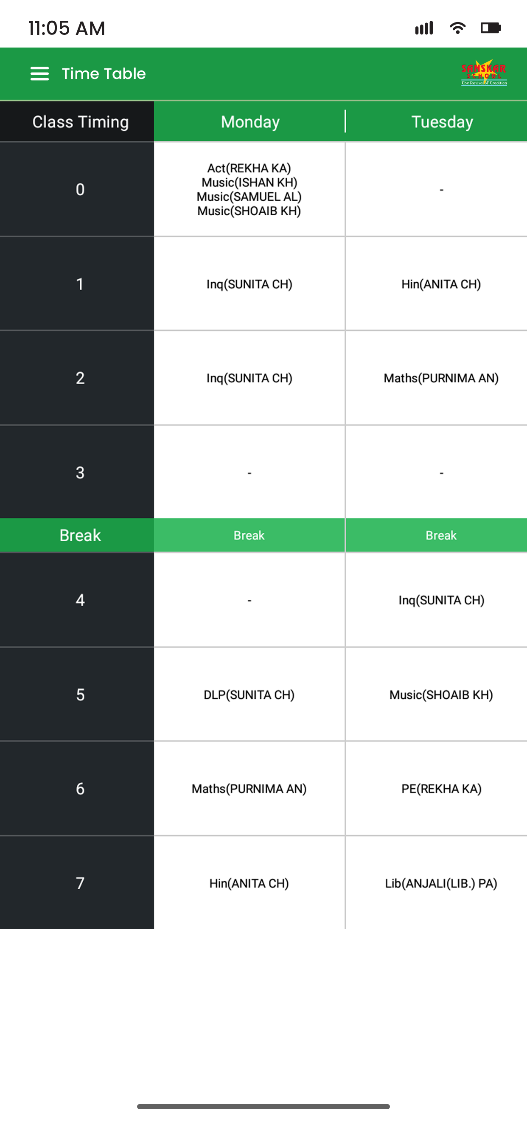Select Monday DLP(SUNITA CH) cell
This screenshot has height=1141, width=527.
(x=249, y=694)
